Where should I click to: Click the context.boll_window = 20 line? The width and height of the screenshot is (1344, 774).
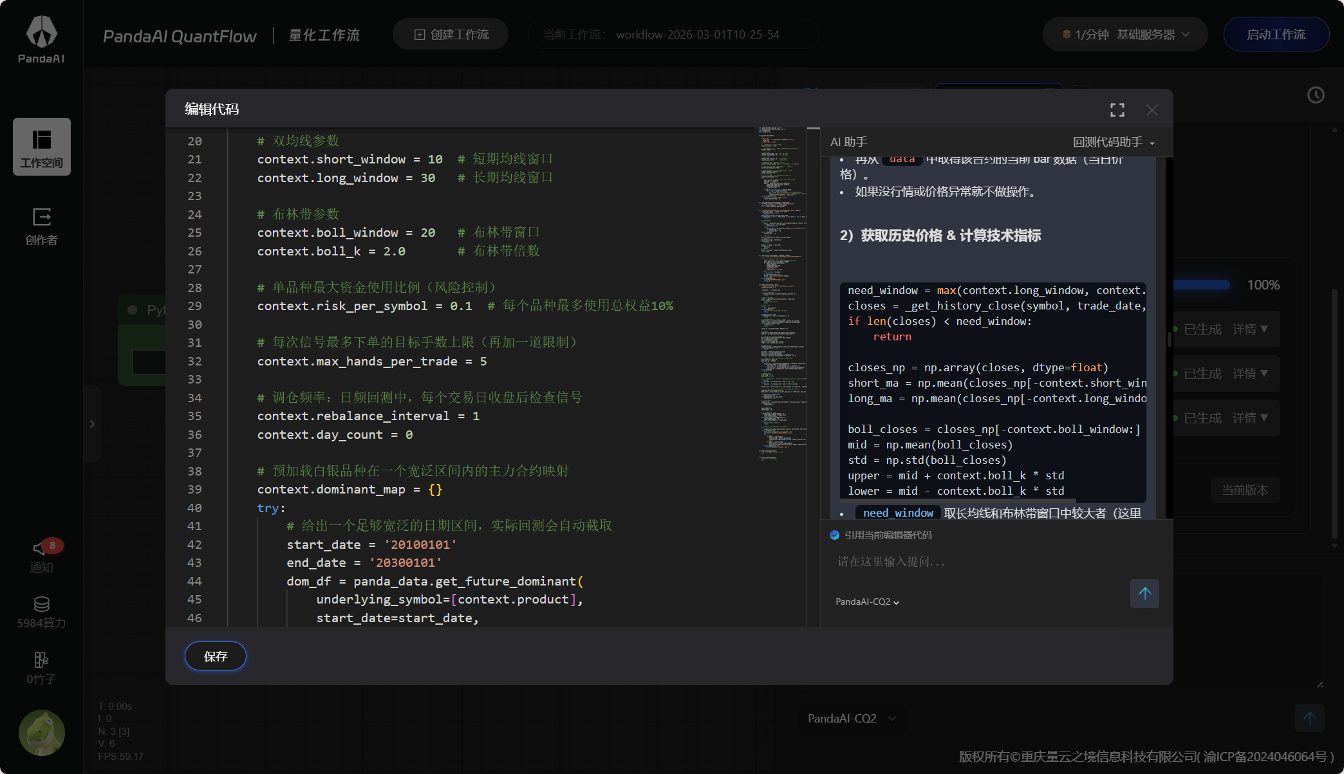pyautogui.click(x=346, y=233)
